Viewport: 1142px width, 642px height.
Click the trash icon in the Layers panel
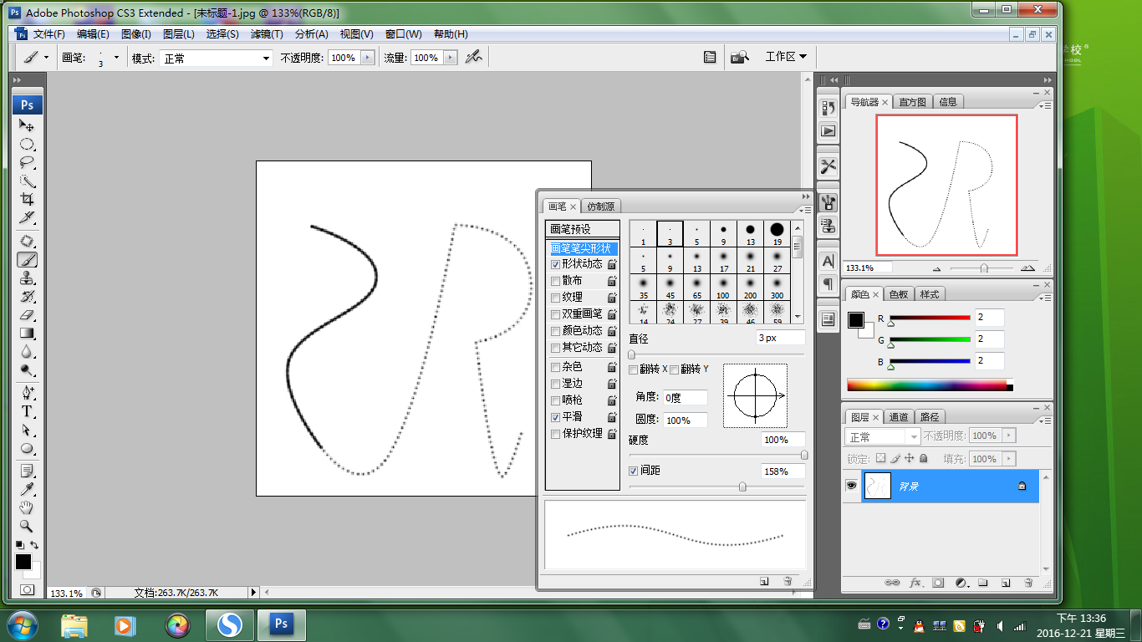click(1028, 582)
